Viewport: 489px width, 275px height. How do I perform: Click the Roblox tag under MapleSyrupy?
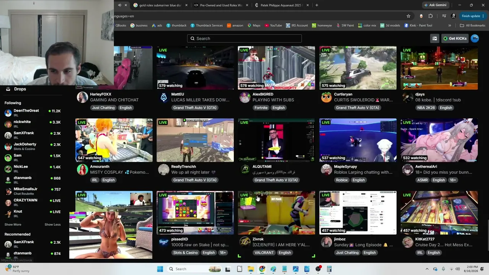(x=342, y=180)
